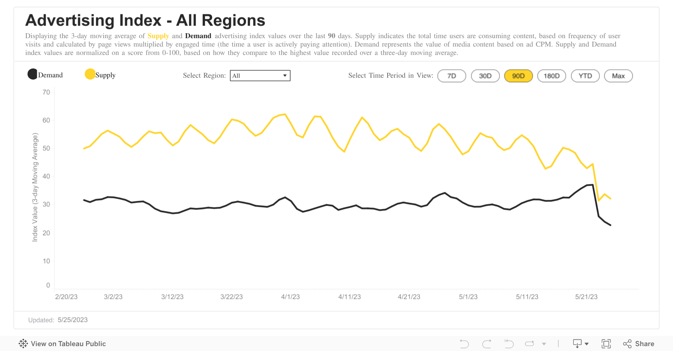Switch to the 180D time period

pos(551,76)
